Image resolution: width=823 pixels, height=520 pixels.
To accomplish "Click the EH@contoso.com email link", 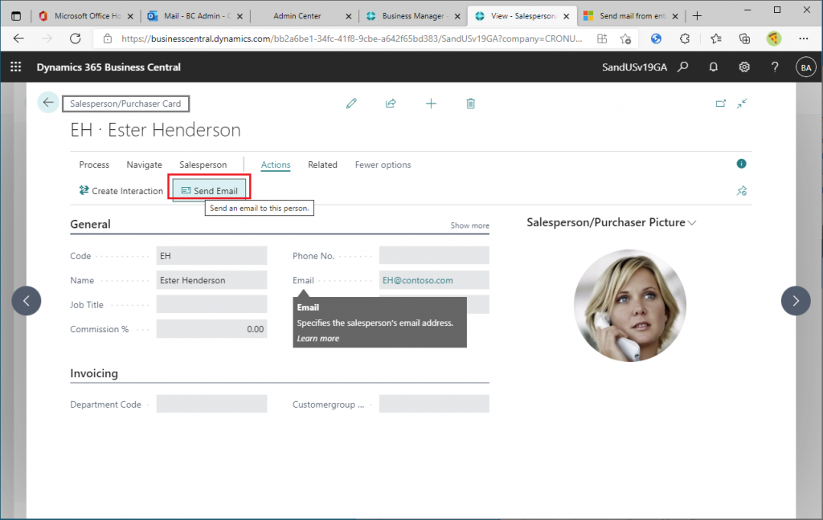I will click(417, 280).
